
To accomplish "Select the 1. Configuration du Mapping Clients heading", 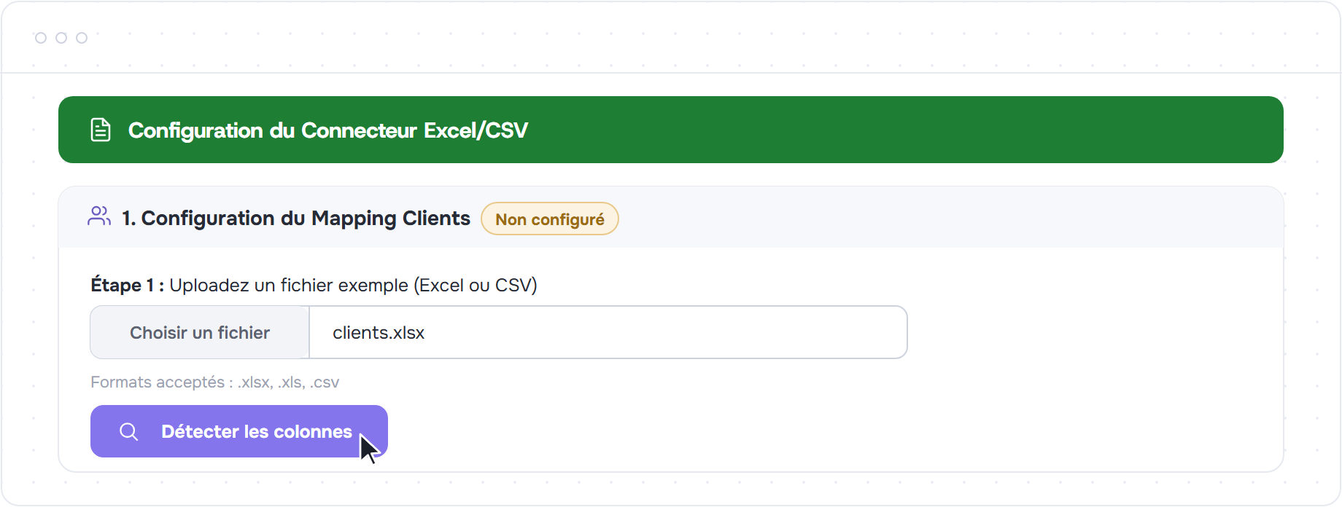I will [296, 218].
